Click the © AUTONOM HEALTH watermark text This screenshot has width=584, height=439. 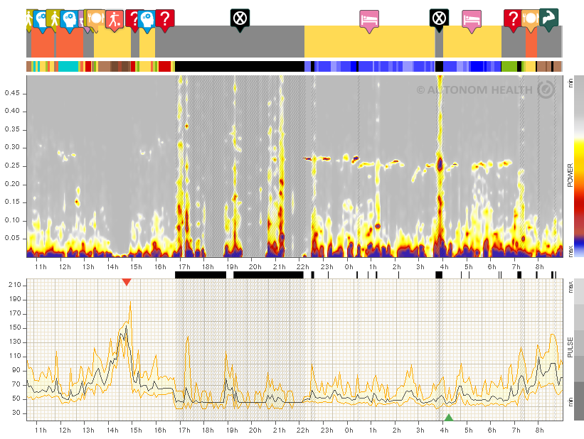[474, 90]
